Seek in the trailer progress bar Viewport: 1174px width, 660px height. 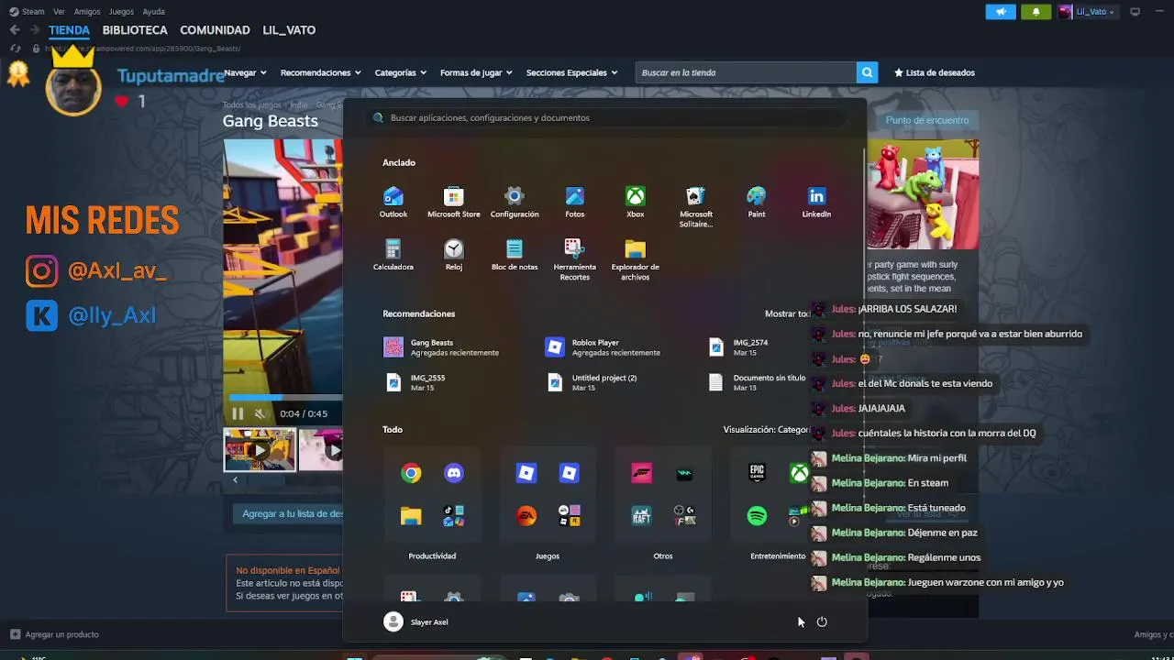click(x=286, y=398)
